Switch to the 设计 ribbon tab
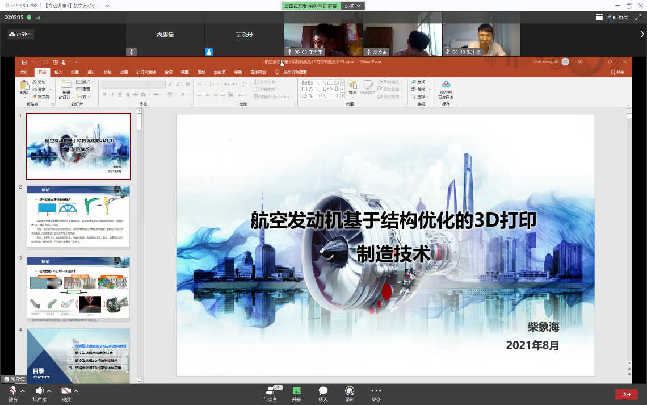This screenshot has height=405, width=647. click(x=91, y=72)
